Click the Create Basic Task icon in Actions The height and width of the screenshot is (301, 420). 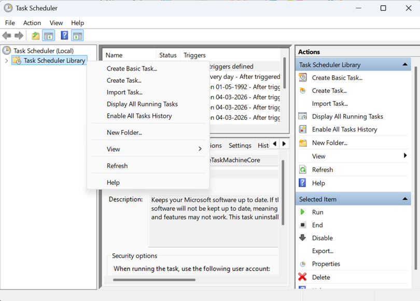coord(303,77)
